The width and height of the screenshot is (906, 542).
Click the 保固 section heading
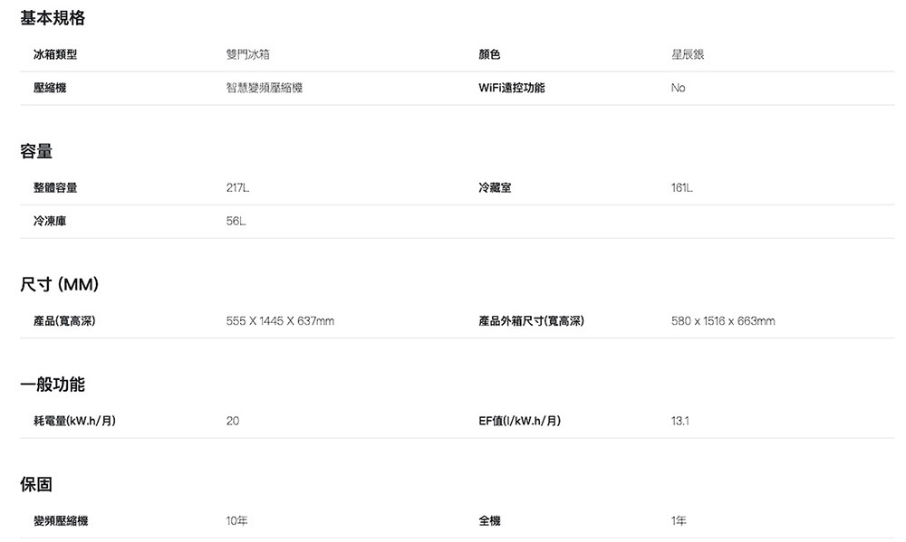click(36, 485)
